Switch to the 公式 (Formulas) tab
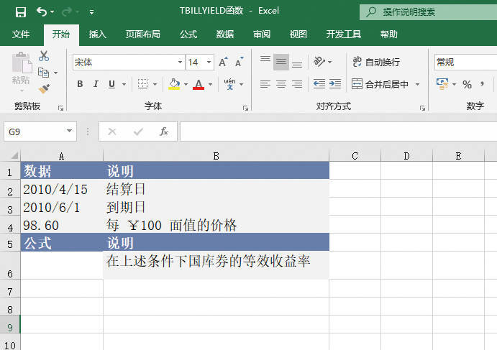The width and height of the screenshot is (497, 350). (188, 34)
